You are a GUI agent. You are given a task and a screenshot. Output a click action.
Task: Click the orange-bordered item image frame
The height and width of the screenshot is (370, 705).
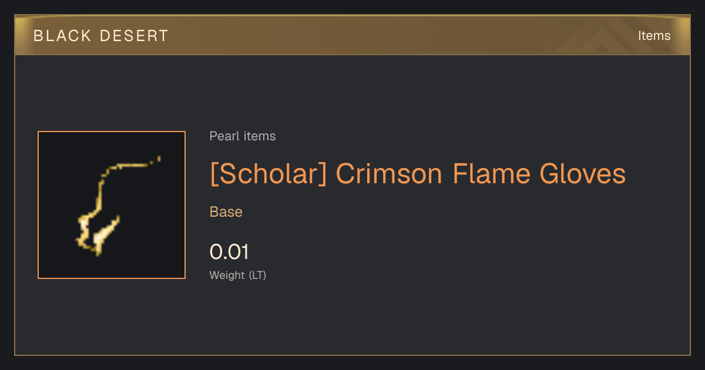point(112,205)
